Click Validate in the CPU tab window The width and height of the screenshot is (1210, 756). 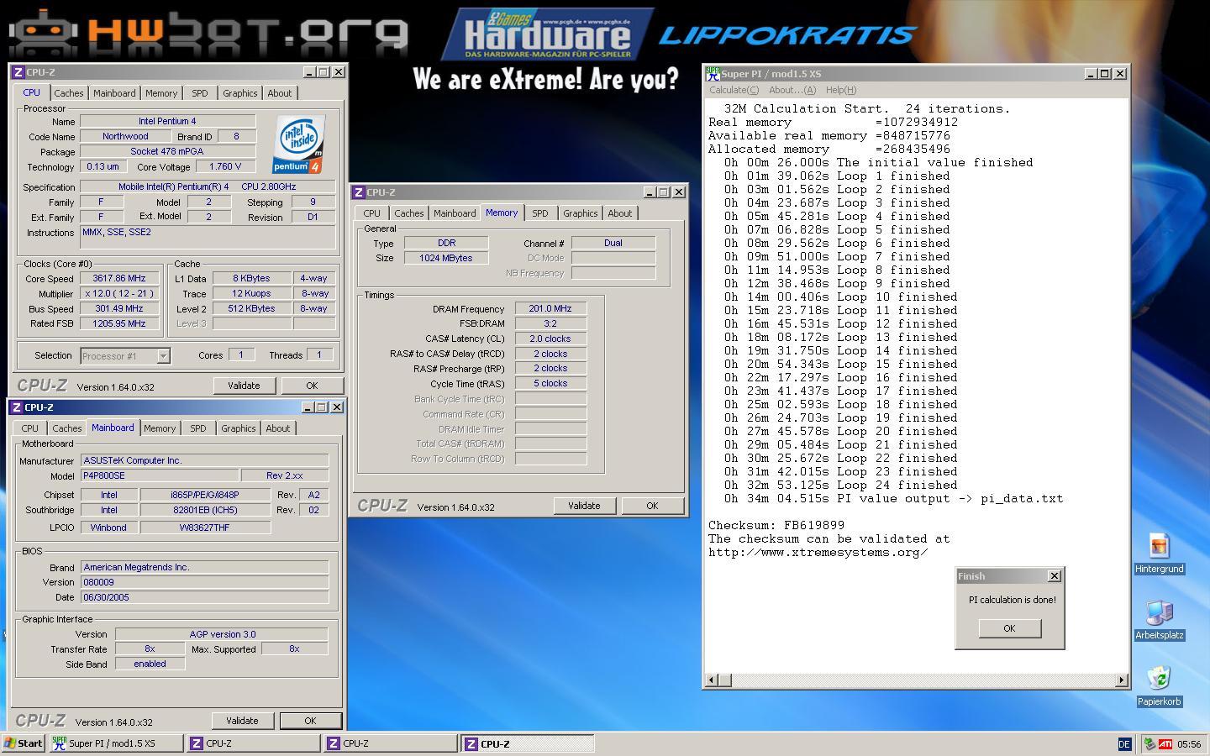(x=244, y=386)
